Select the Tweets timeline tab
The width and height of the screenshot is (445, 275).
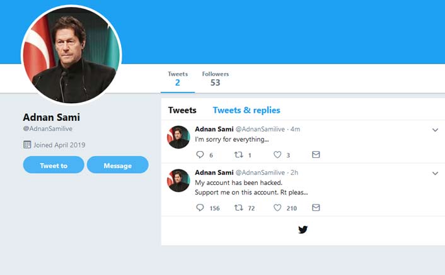click(x=182, y=110)
